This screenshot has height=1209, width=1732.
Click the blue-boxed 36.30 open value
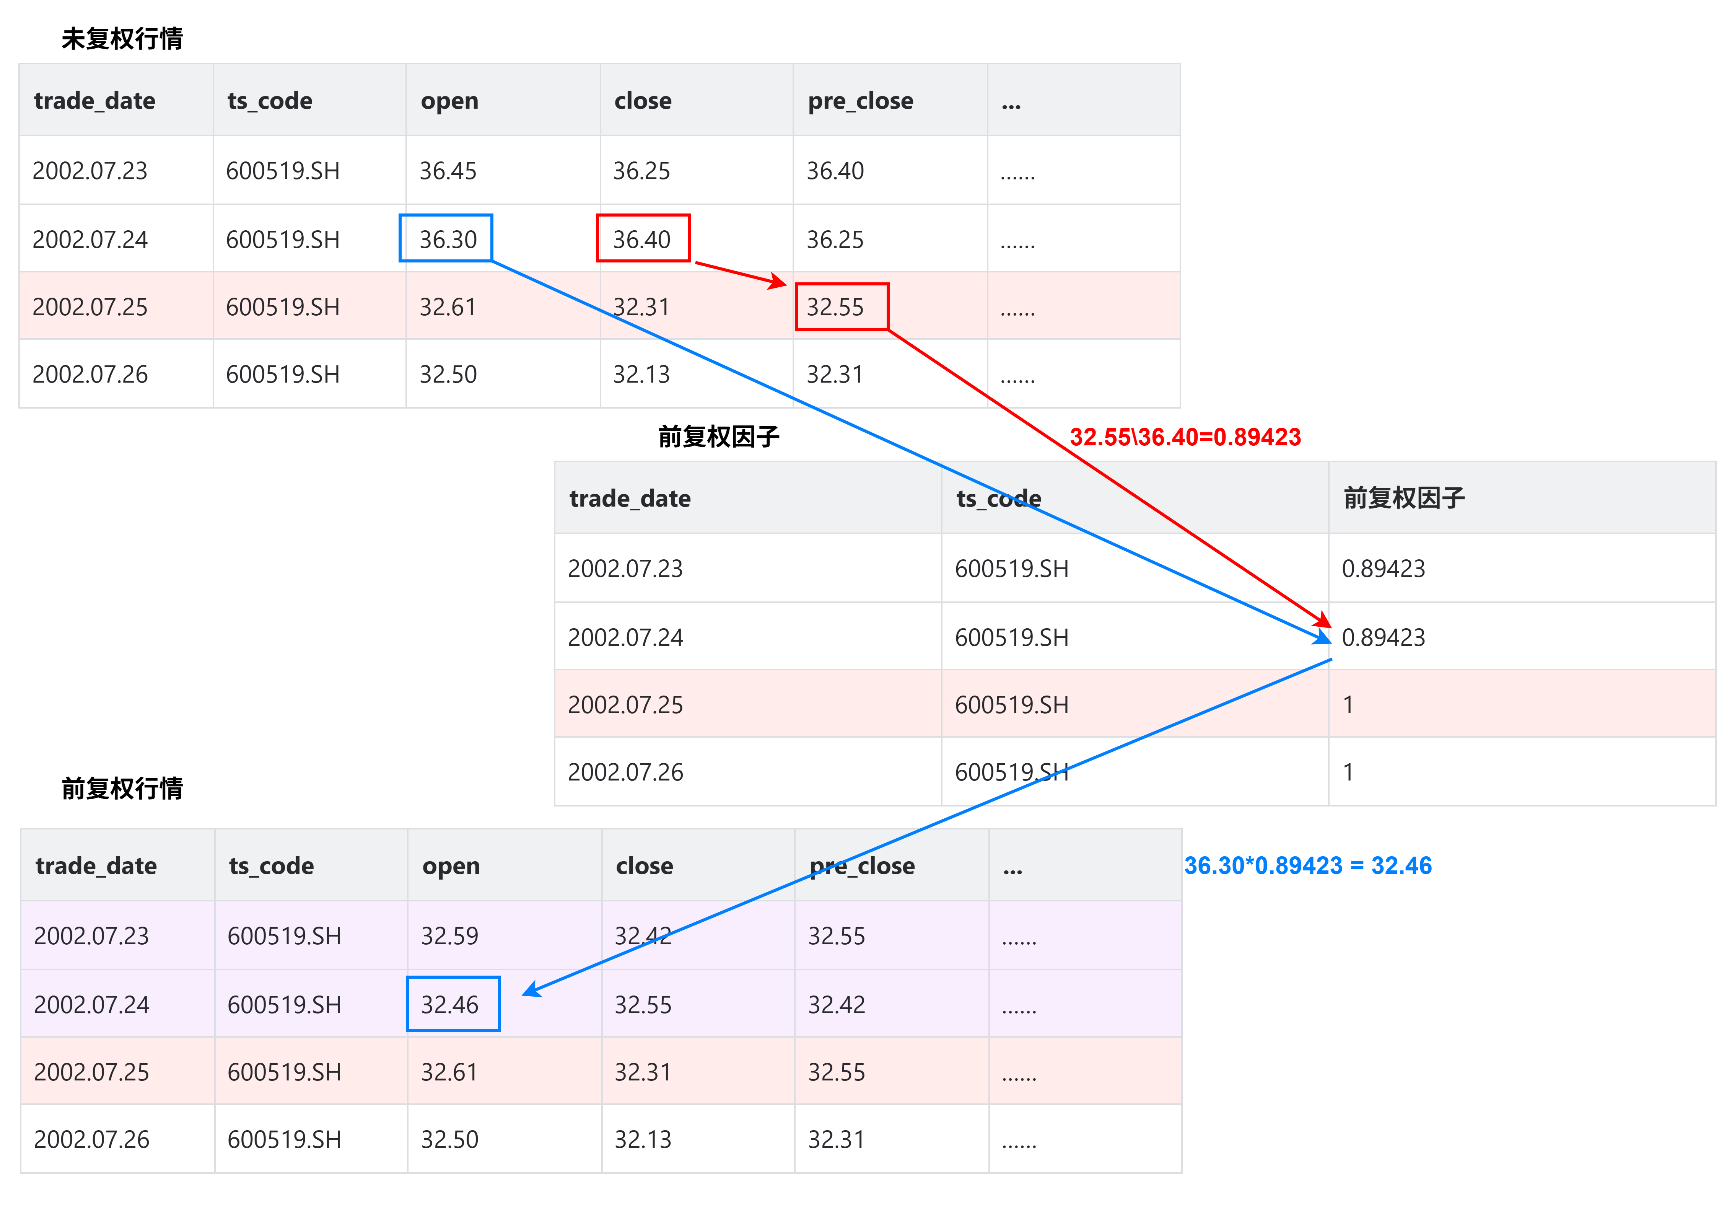point(447,239)
